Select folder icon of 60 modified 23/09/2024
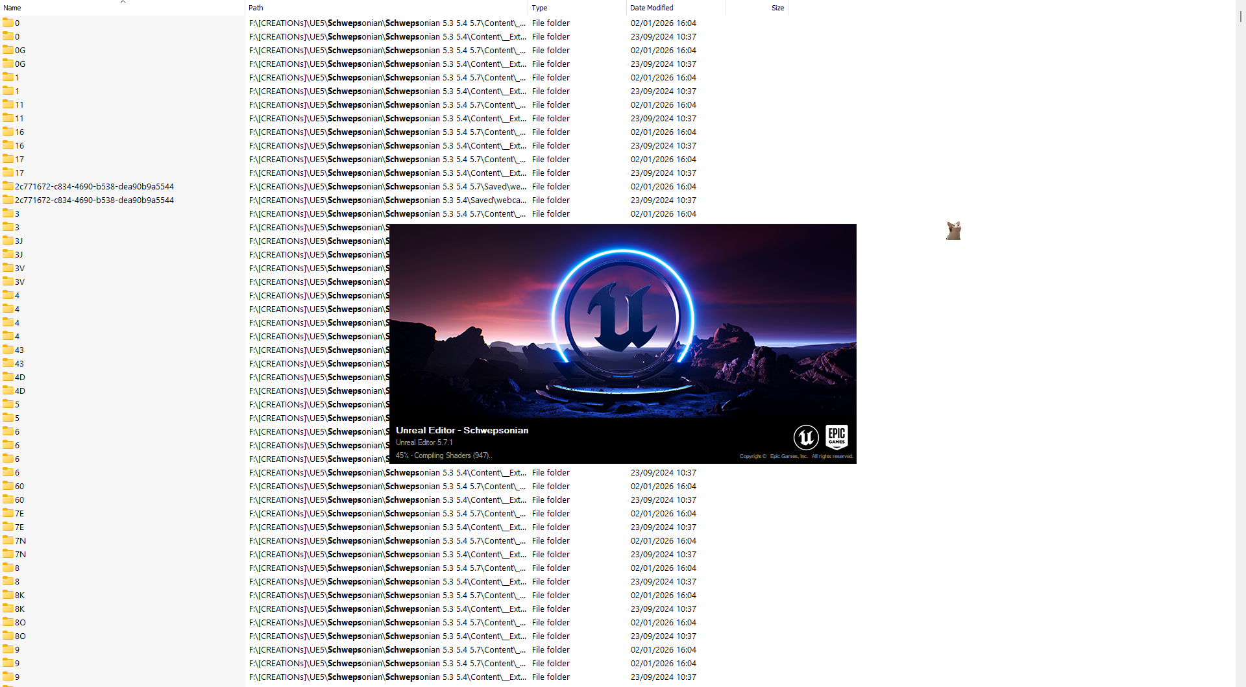Image resolution: width=1246 pixels, height=687 pixels. (8, 500)
